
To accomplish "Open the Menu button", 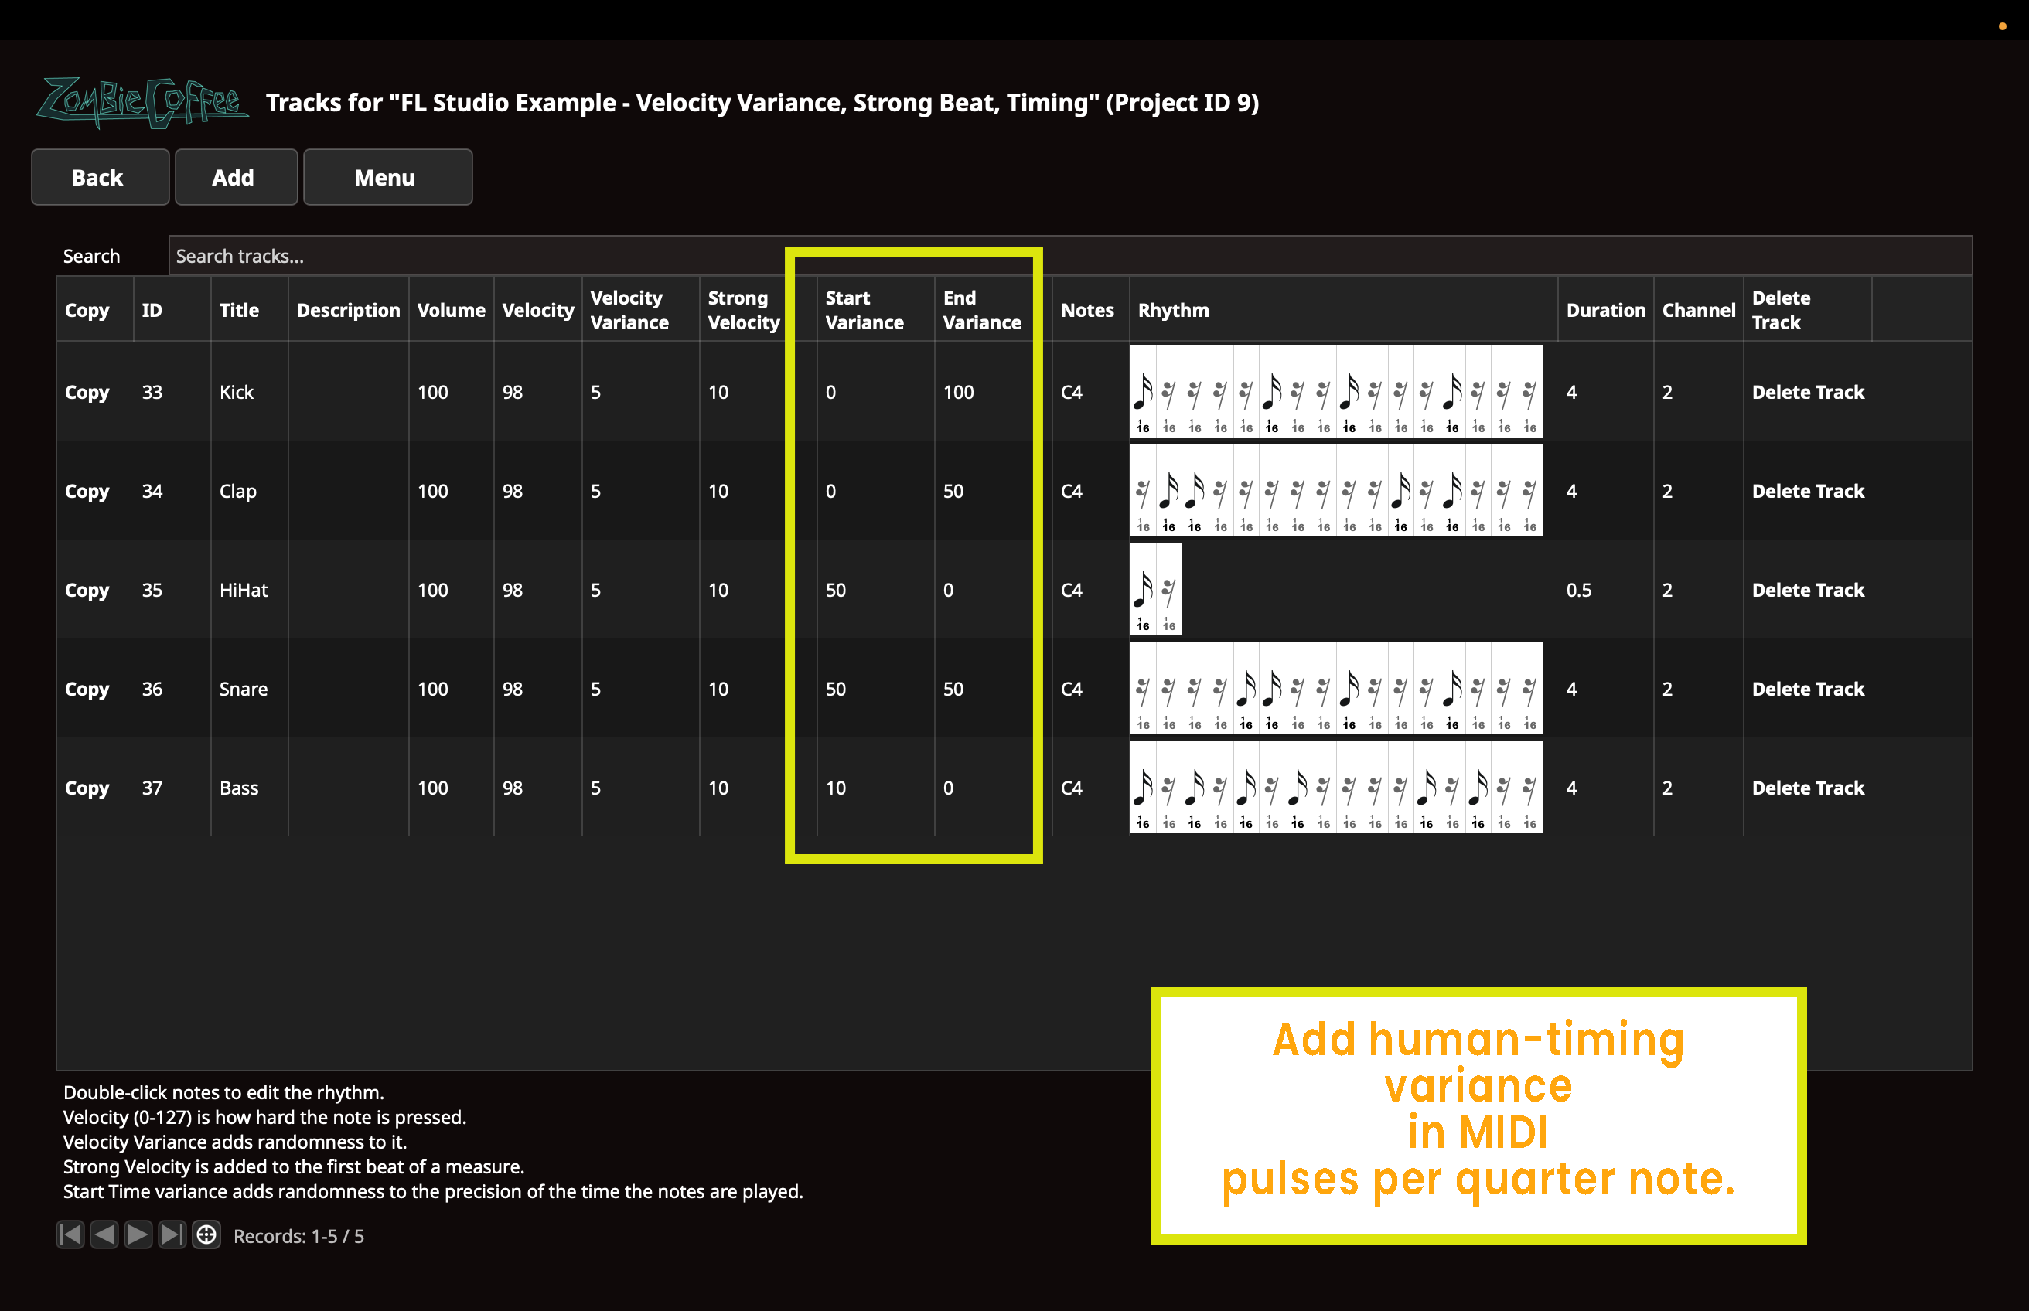I will (x=387, y=177).
